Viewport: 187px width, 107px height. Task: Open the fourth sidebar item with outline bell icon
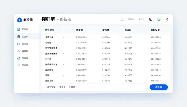click(23, 51)
